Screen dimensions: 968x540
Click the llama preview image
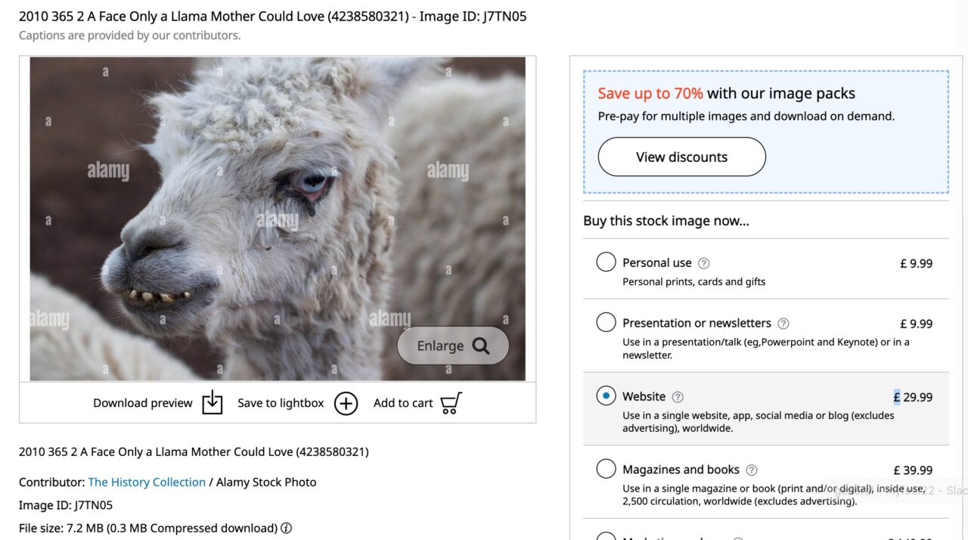click(x=278, y=219)
